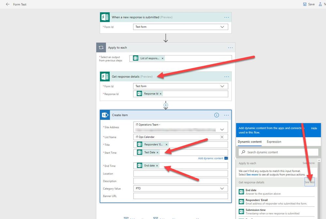Select the End date dynamic content item
This screenshot has width=326, height=219.
click(276, 192)
